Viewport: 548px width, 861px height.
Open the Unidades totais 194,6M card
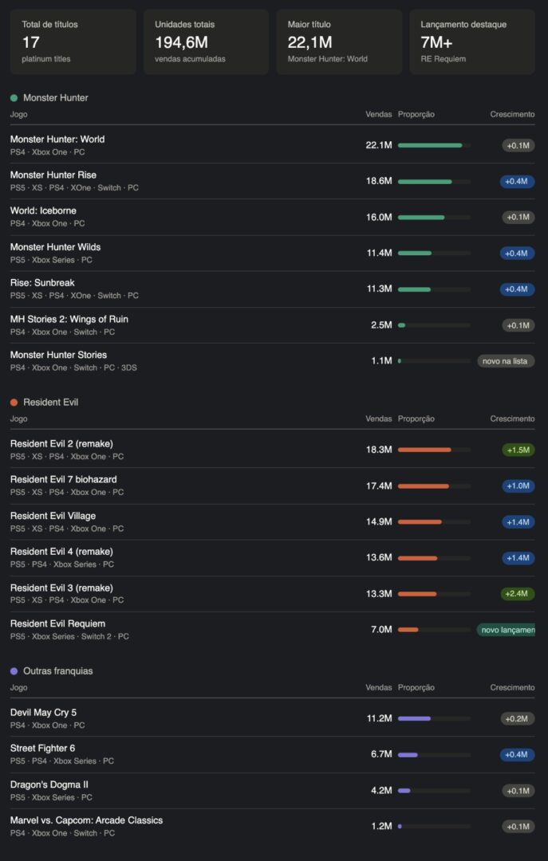(x=206, y=41)
